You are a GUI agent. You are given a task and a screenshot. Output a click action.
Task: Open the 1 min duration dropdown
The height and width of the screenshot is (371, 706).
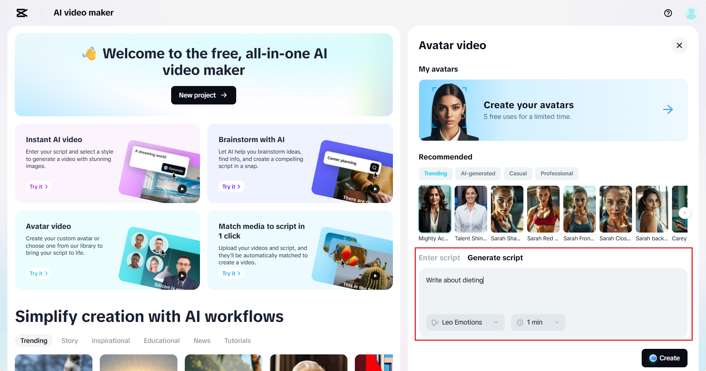[x=538, y=322]
